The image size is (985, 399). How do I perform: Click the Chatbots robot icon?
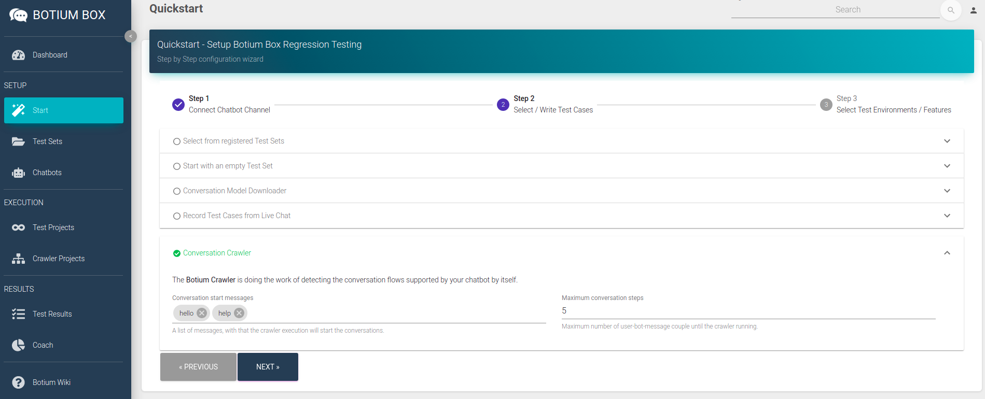point(19,173)
